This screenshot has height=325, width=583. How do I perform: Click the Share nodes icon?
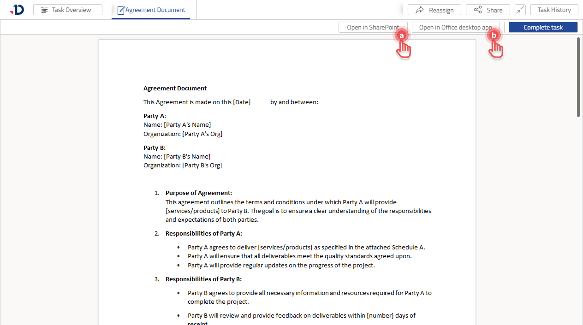pos(478,10)
